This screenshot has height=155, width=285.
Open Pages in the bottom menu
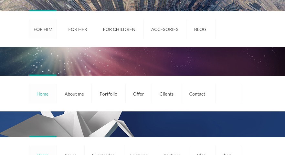[70, 153]
